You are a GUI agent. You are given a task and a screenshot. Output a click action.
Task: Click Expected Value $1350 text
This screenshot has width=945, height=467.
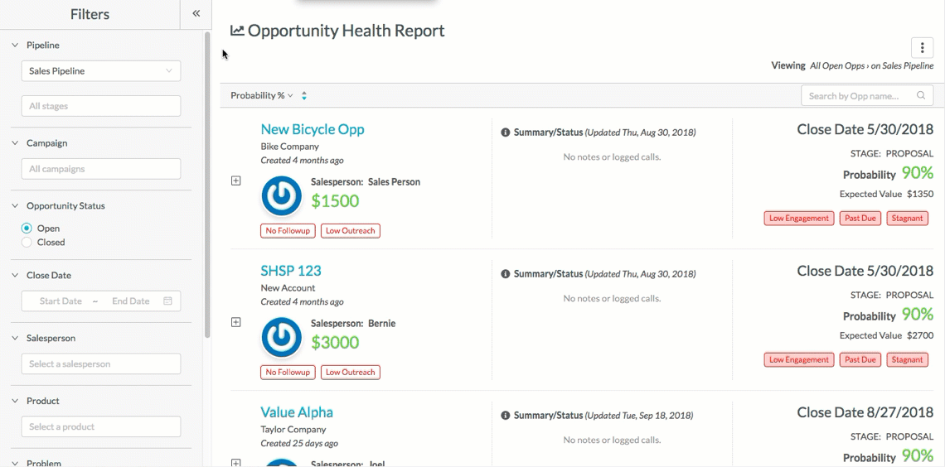click(886, 194)
